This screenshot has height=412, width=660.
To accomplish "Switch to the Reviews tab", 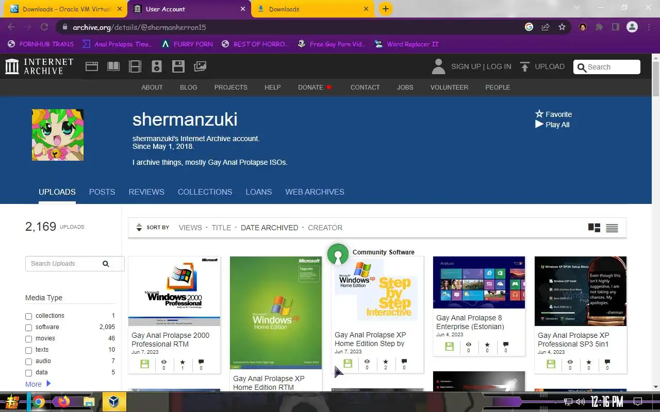I will coord(146,192).
